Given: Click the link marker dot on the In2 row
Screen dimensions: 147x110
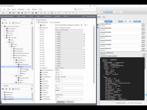Looking at the screenshot, I should click(84, 34).
